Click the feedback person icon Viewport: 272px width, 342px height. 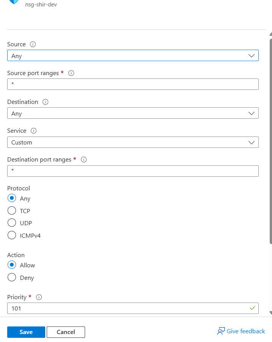point(221,331)
